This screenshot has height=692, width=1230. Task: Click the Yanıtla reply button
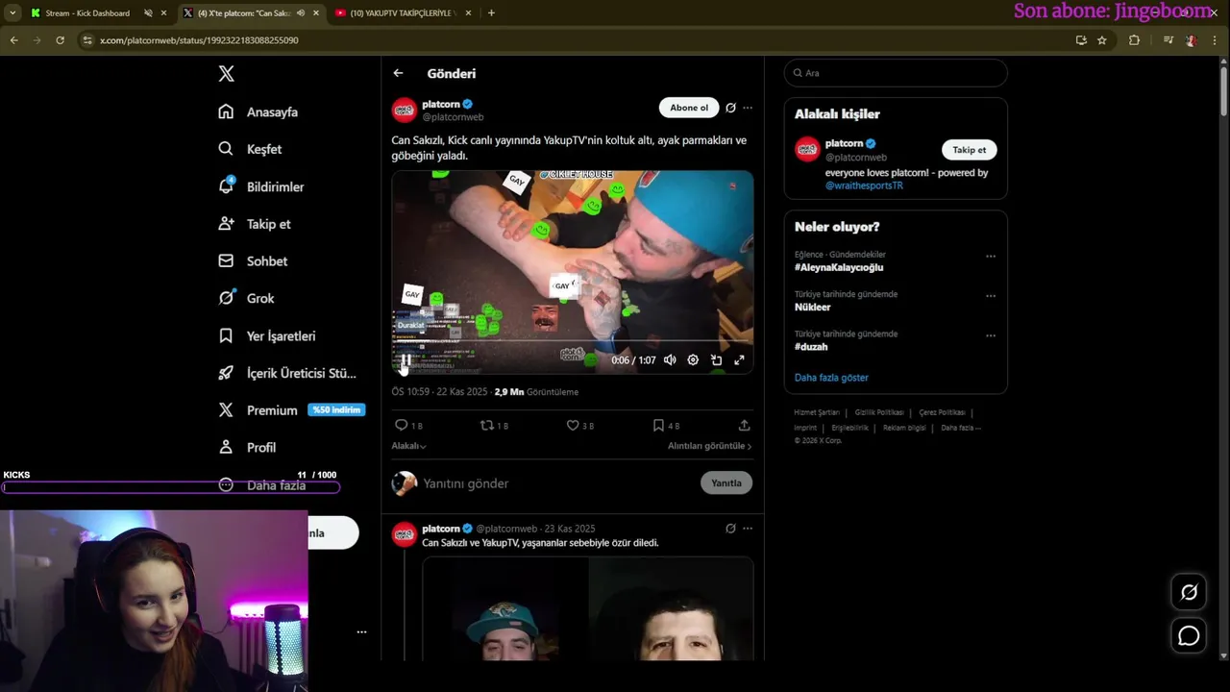click(x=726, y=483)
